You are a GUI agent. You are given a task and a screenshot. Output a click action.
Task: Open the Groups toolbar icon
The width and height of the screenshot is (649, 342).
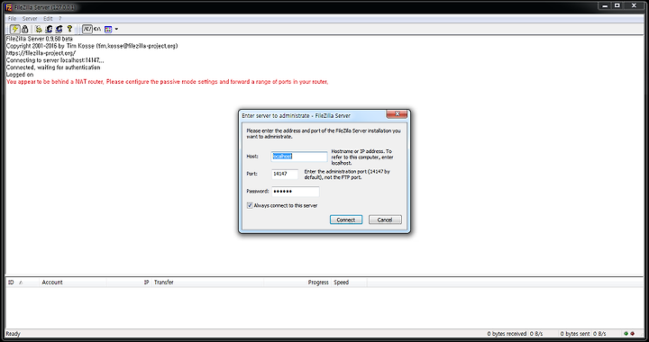point(59,29)
